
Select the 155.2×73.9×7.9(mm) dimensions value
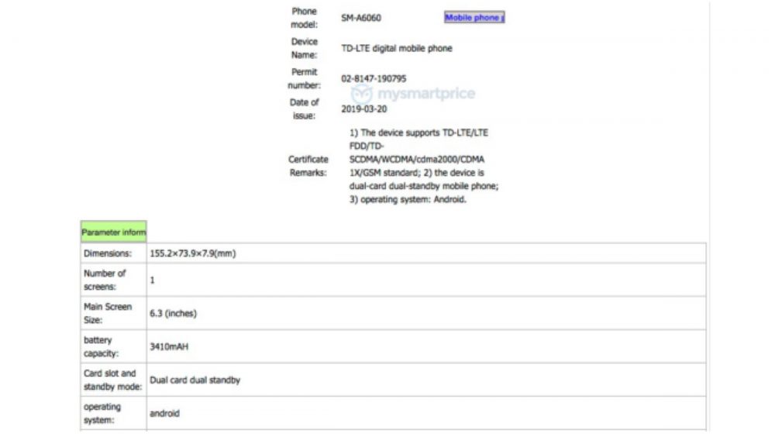pos(192,253)
